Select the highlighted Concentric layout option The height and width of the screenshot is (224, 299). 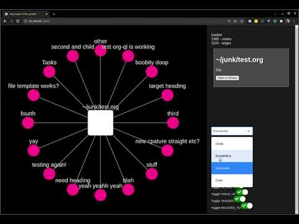(x=232, y=168)
